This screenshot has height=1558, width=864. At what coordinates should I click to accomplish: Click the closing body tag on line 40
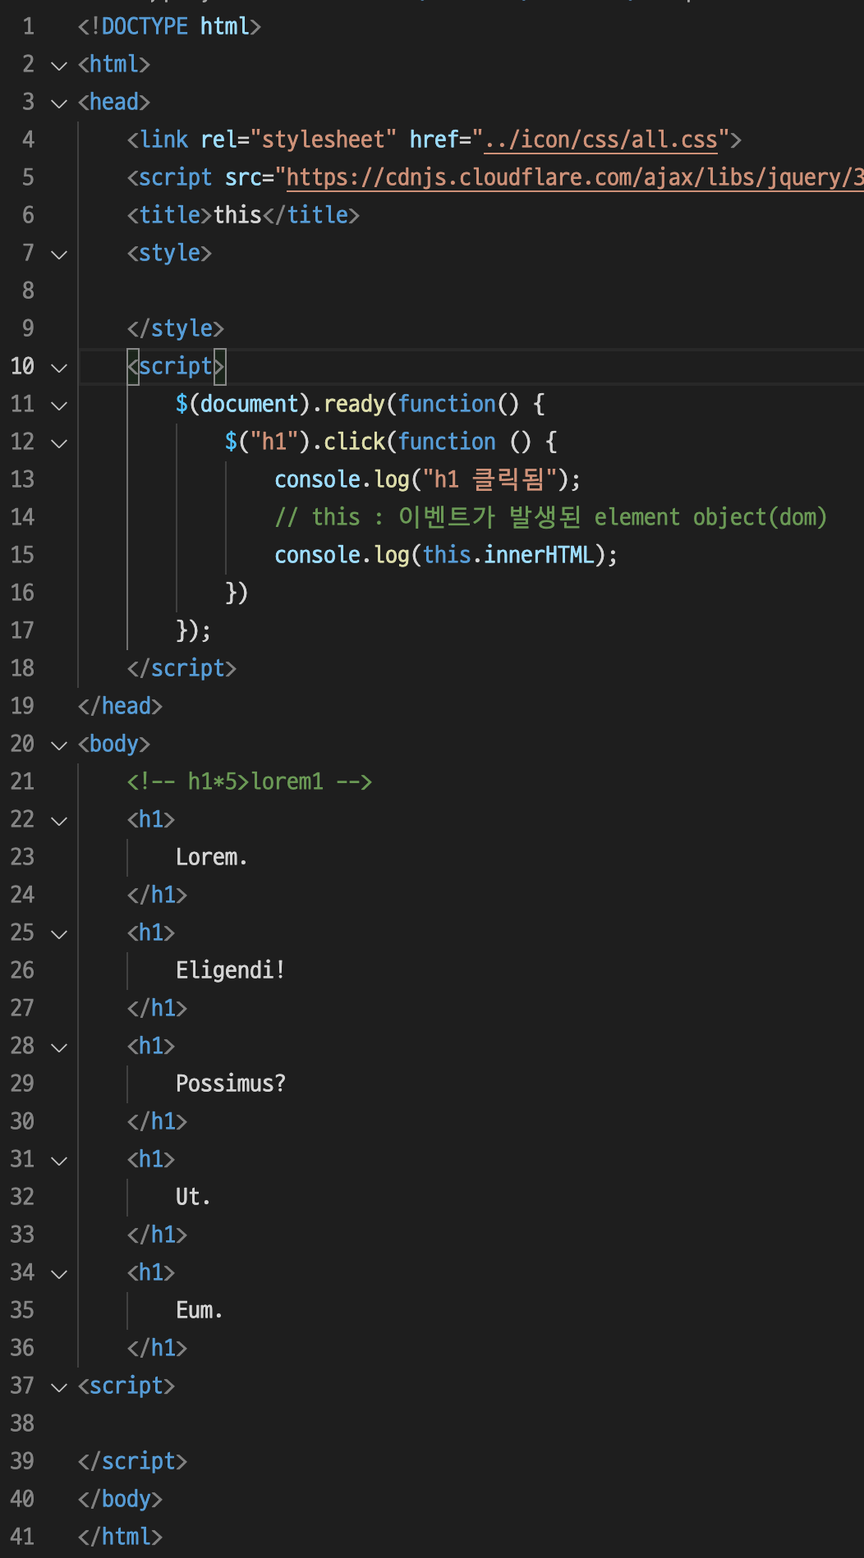pyautogui.click(x=120, y=1499)
